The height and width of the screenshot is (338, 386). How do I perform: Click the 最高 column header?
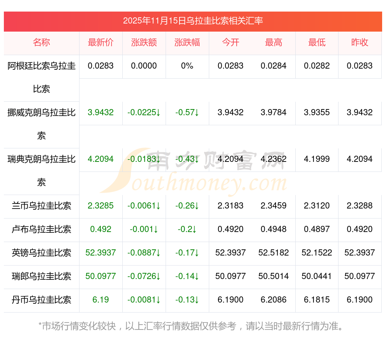point(274,43)
